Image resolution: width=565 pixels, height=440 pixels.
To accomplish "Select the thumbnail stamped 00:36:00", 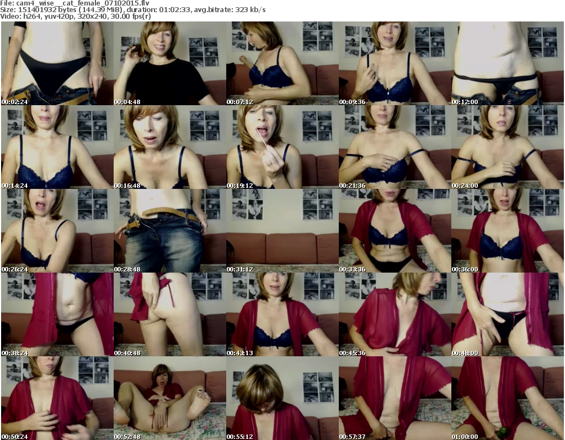I will pos(508,231).
